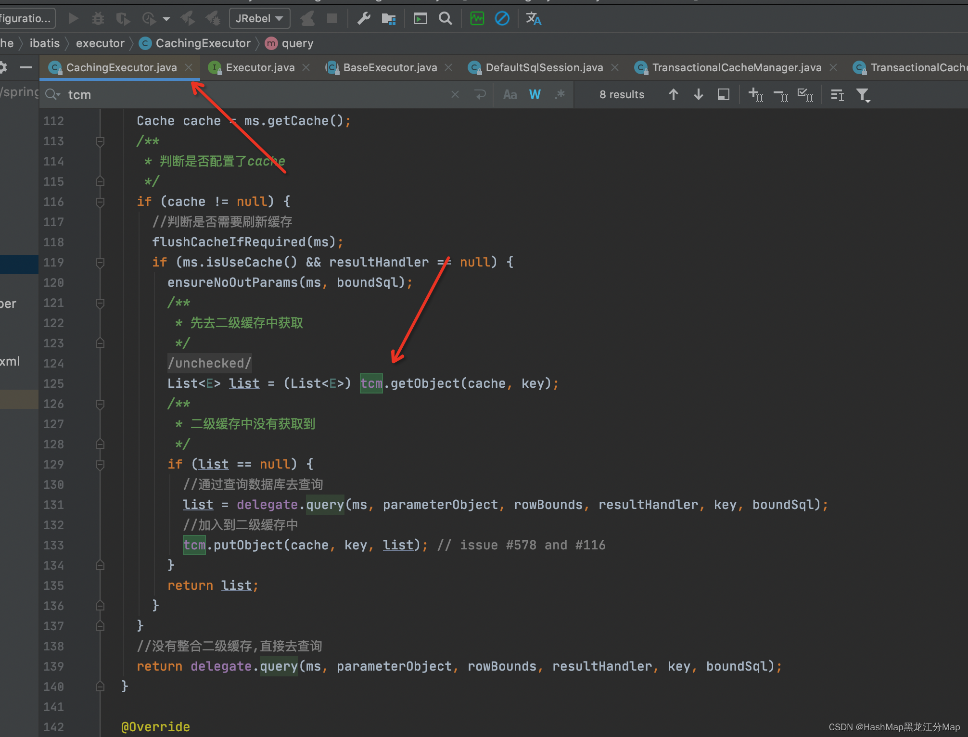Run with coverage shield icon

click(x=123, y=19)
